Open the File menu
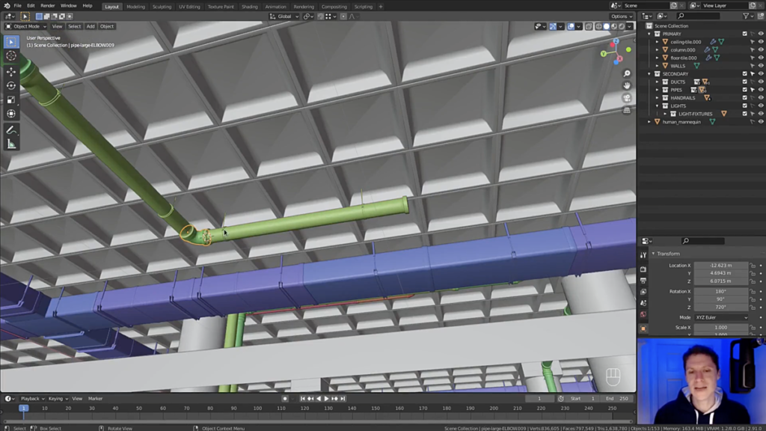Viewport: 766px width, 431px height. tap(18, 6)
